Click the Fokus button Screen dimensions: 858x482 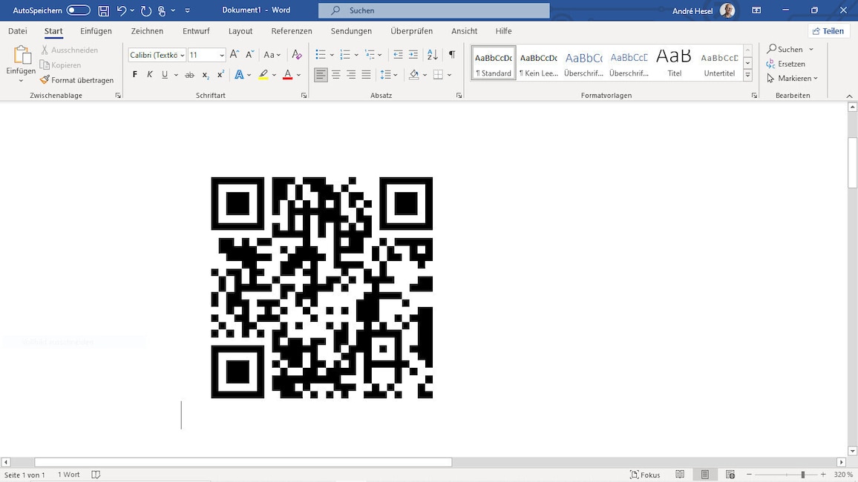coord(644,475)
